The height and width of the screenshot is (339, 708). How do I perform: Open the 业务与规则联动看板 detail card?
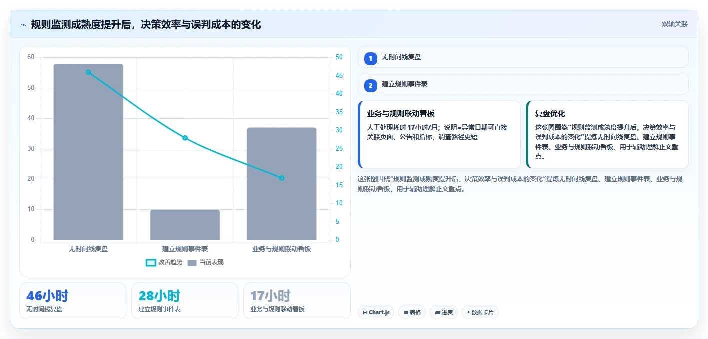(x=439, y=135)
